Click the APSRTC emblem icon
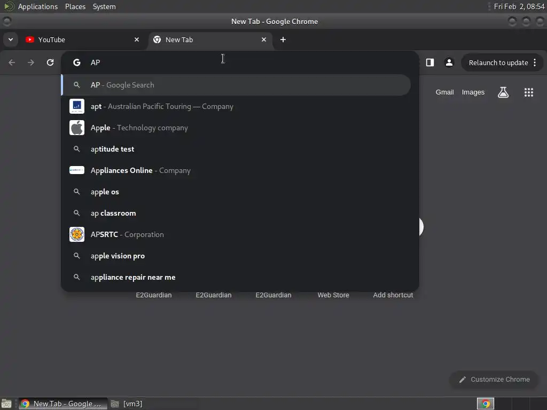 coord(77,234)
